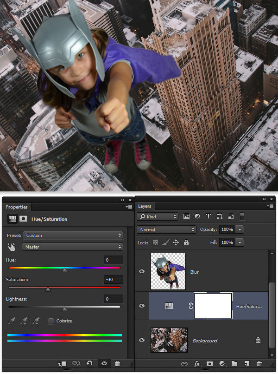Select the eyedropper tool

[x=12, y=321]
